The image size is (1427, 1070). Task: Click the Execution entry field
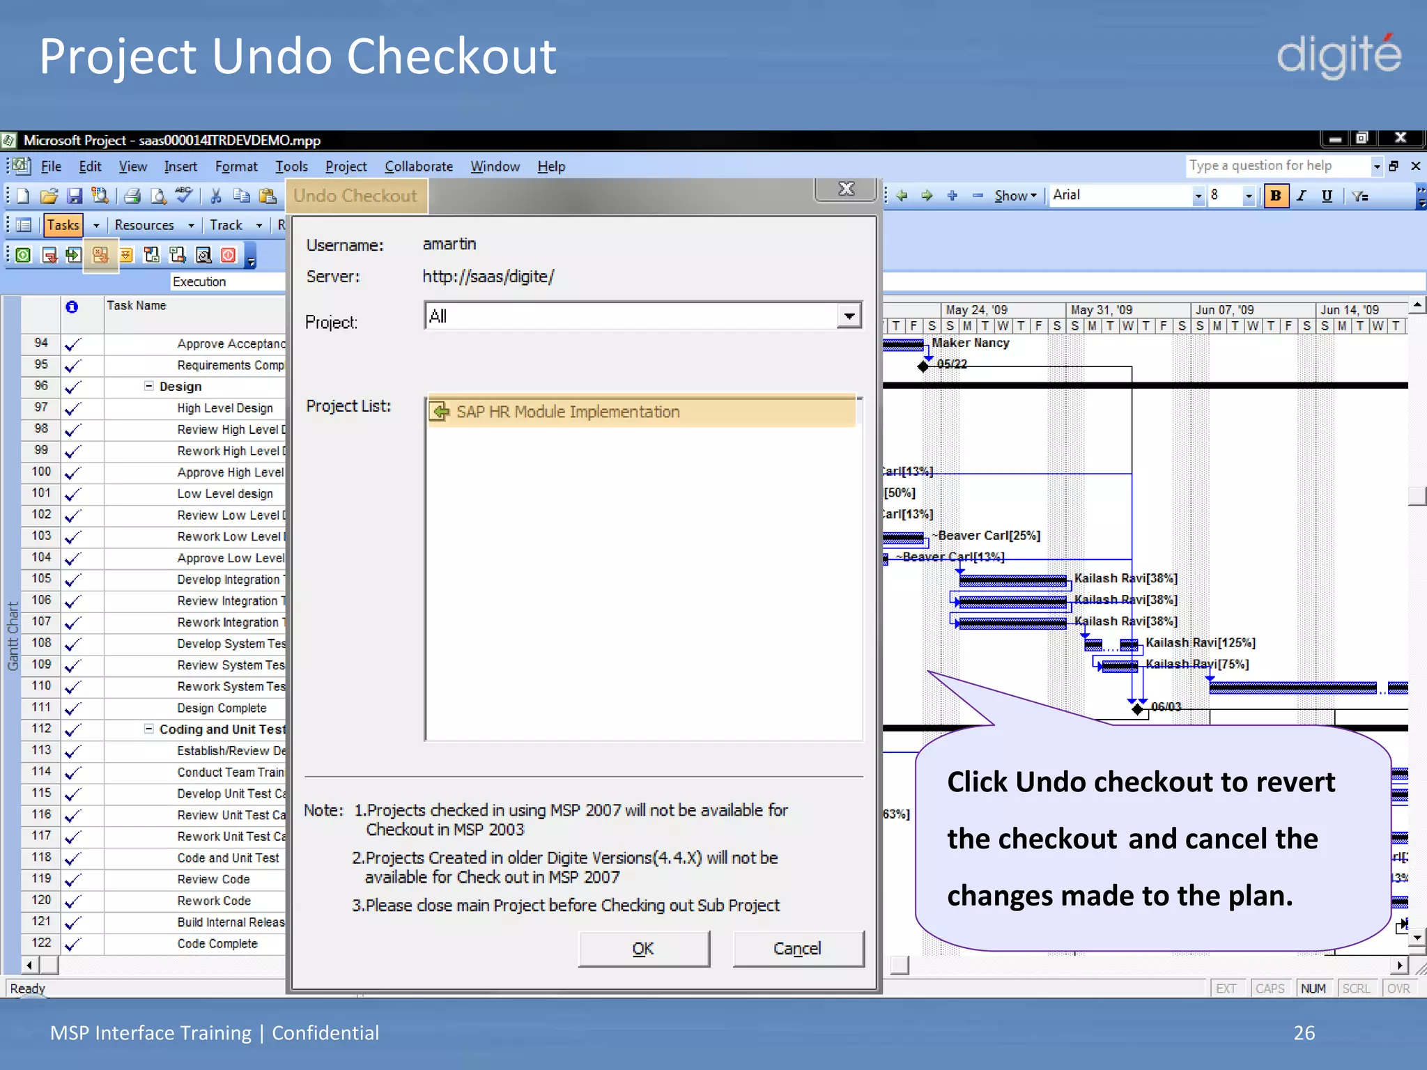pyautogui.click(x=229, y=281)
